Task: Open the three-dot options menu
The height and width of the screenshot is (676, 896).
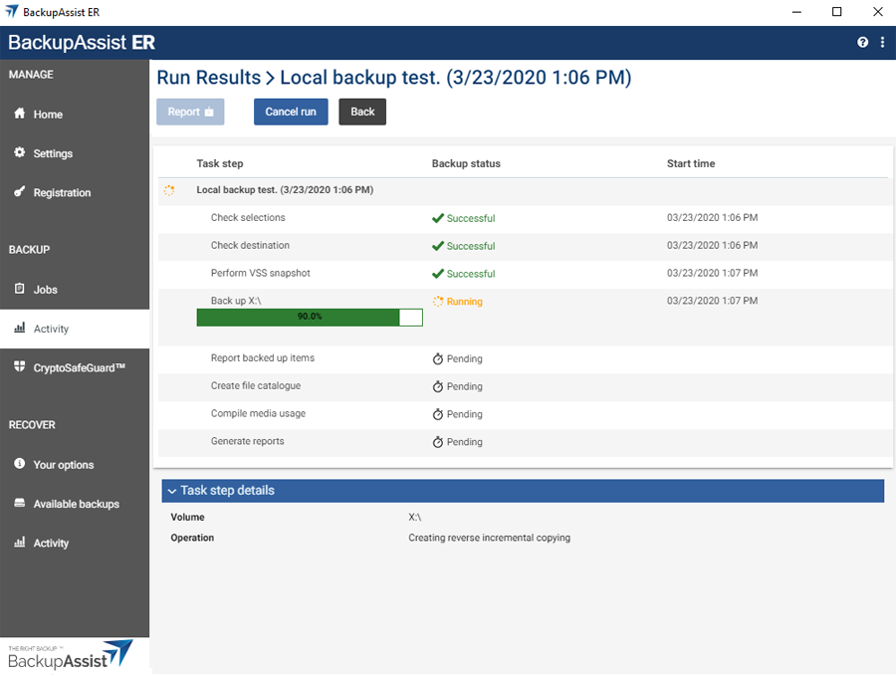Action: click(x=882, y=42)
